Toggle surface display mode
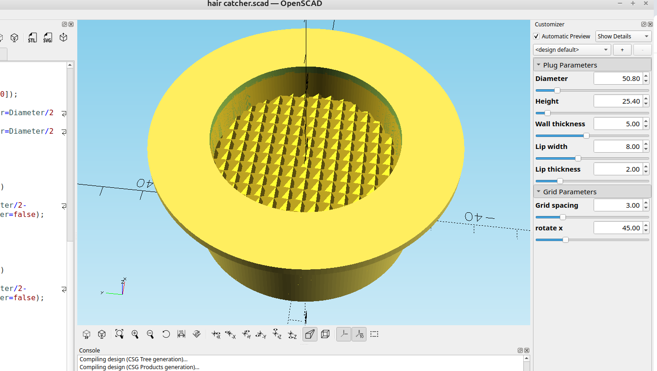 tap(310, 334)
